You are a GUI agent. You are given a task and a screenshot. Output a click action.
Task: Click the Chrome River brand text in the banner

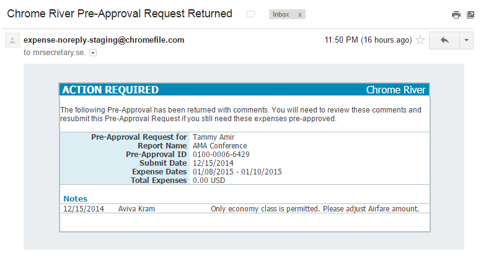tap(395, 90)
